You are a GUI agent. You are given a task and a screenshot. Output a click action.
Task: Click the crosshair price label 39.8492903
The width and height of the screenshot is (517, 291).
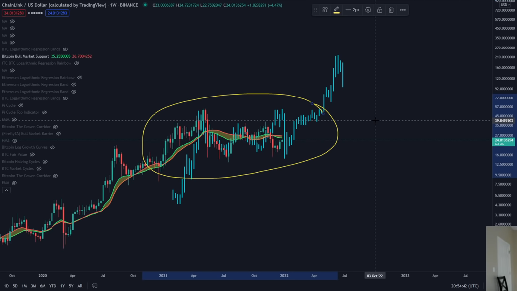click(x=504, y=121)
